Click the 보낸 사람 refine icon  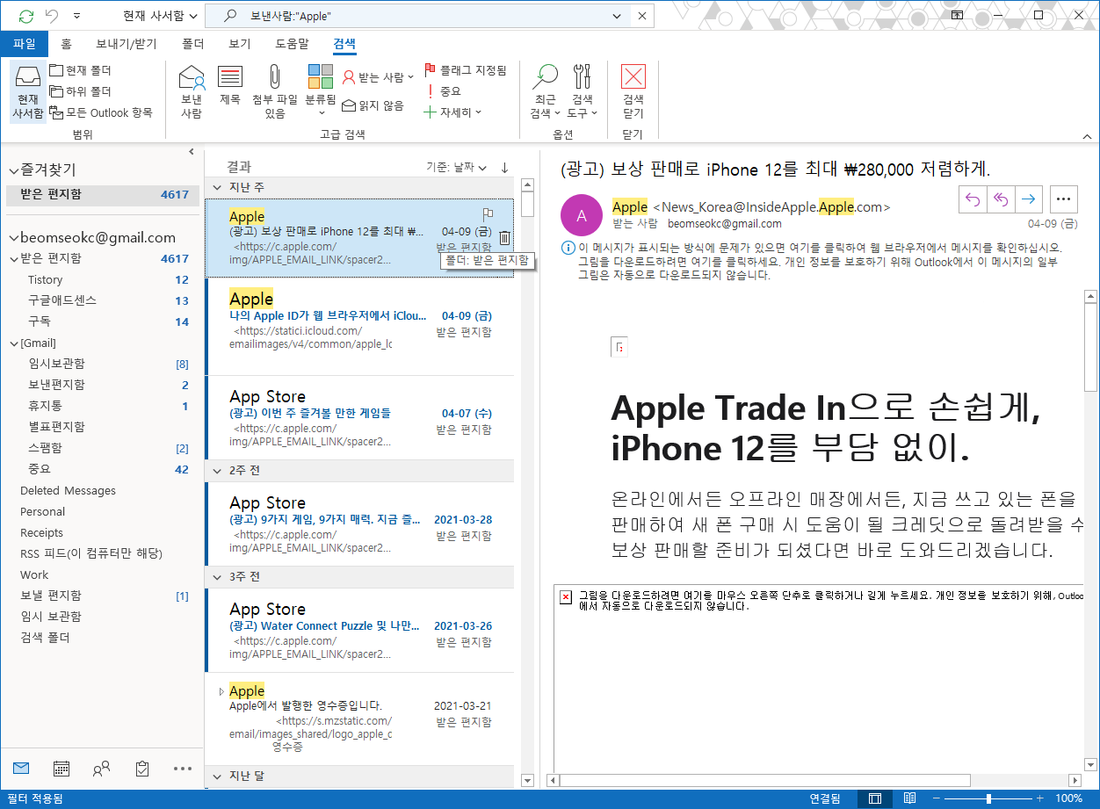[x=192, y=92]
